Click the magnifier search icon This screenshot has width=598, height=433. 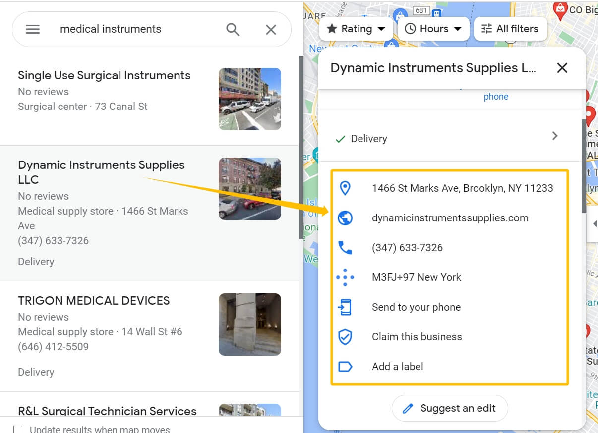(233, 29)
